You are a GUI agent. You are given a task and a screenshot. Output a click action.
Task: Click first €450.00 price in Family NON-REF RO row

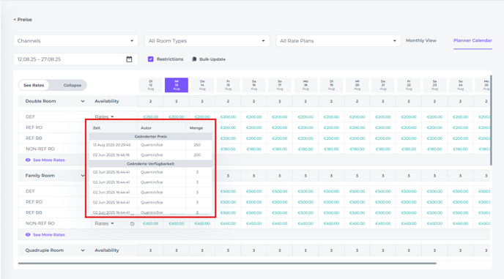pos(150,223)
